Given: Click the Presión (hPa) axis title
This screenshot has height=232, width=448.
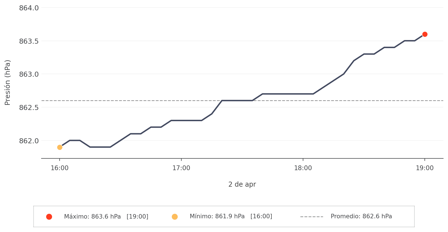Looking at the screenshot, I should tap(8, 82).
